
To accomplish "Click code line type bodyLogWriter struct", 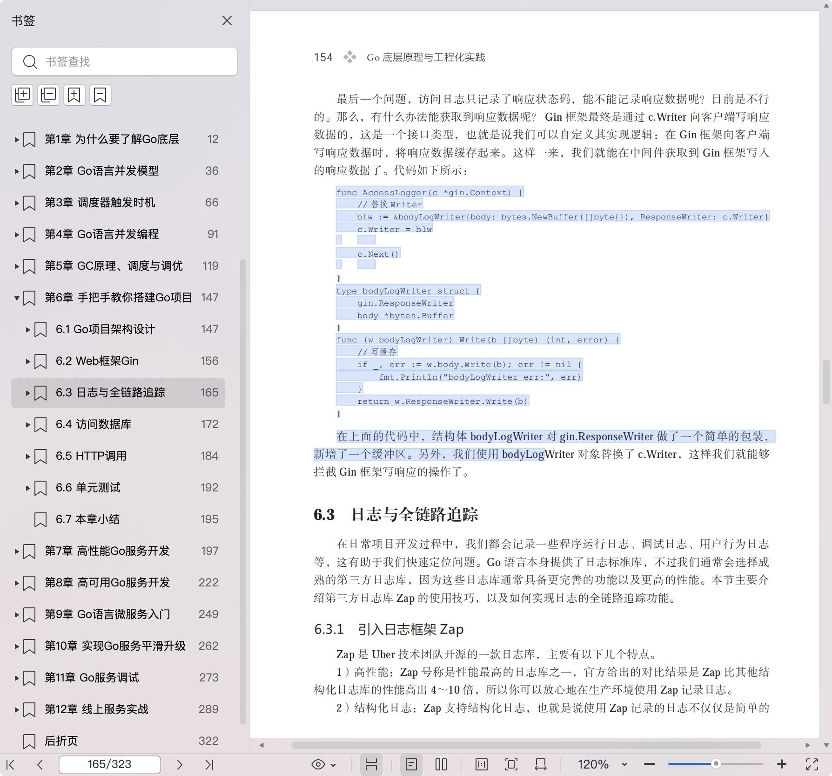I will tap(408, 291).
